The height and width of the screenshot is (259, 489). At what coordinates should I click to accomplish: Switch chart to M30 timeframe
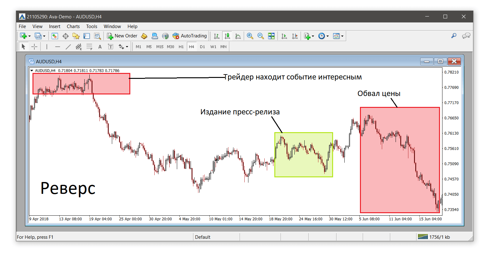coord(170,47)
